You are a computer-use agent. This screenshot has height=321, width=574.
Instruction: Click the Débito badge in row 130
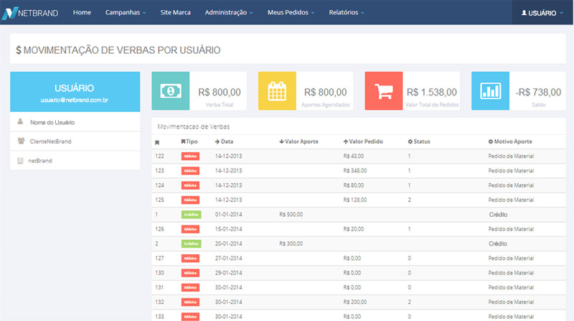coord(190,273)
